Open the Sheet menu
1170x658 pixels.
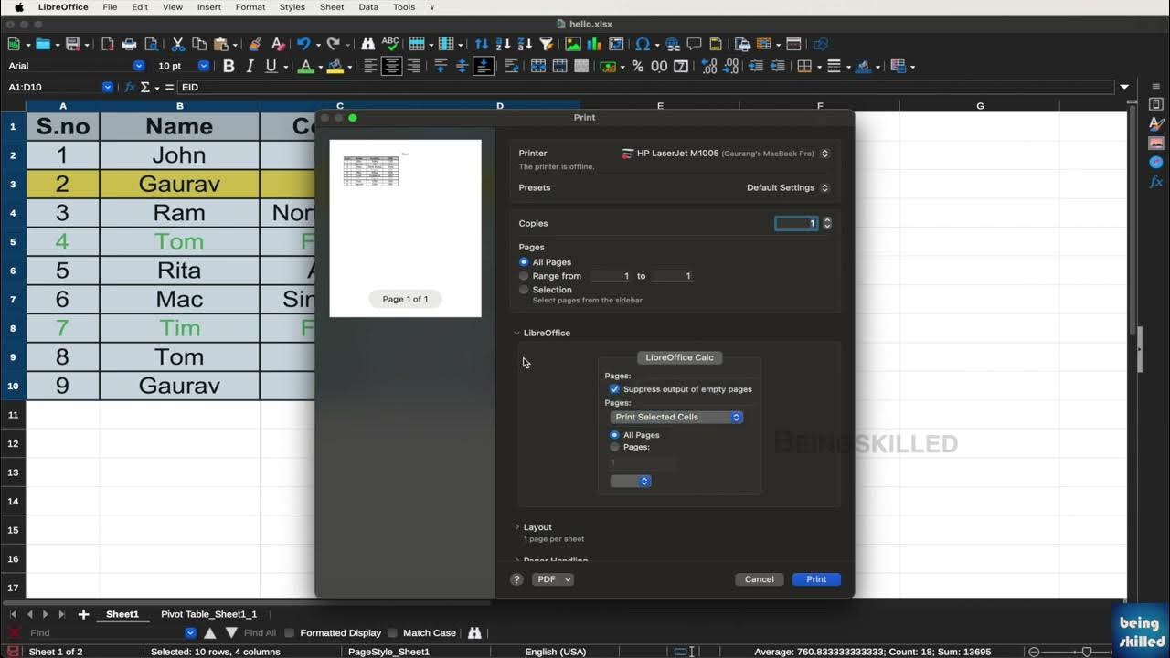point(332,7)
